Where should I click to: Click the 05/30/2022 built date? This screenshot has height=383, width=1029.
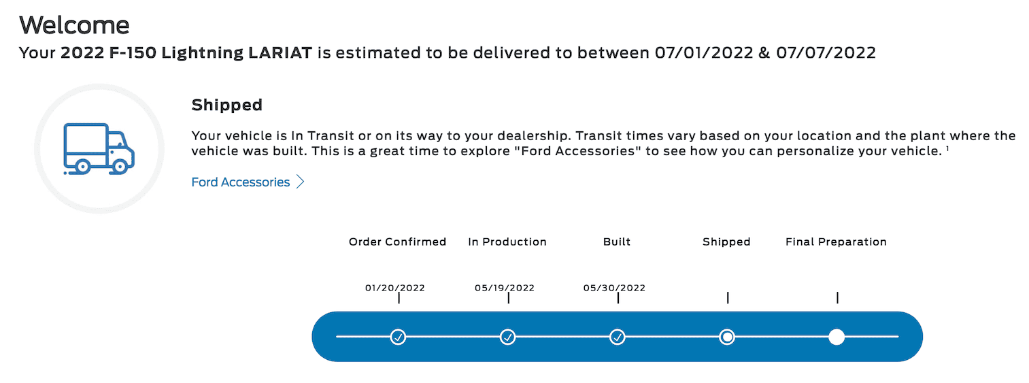pyautogui.click(x=614, y=288)
